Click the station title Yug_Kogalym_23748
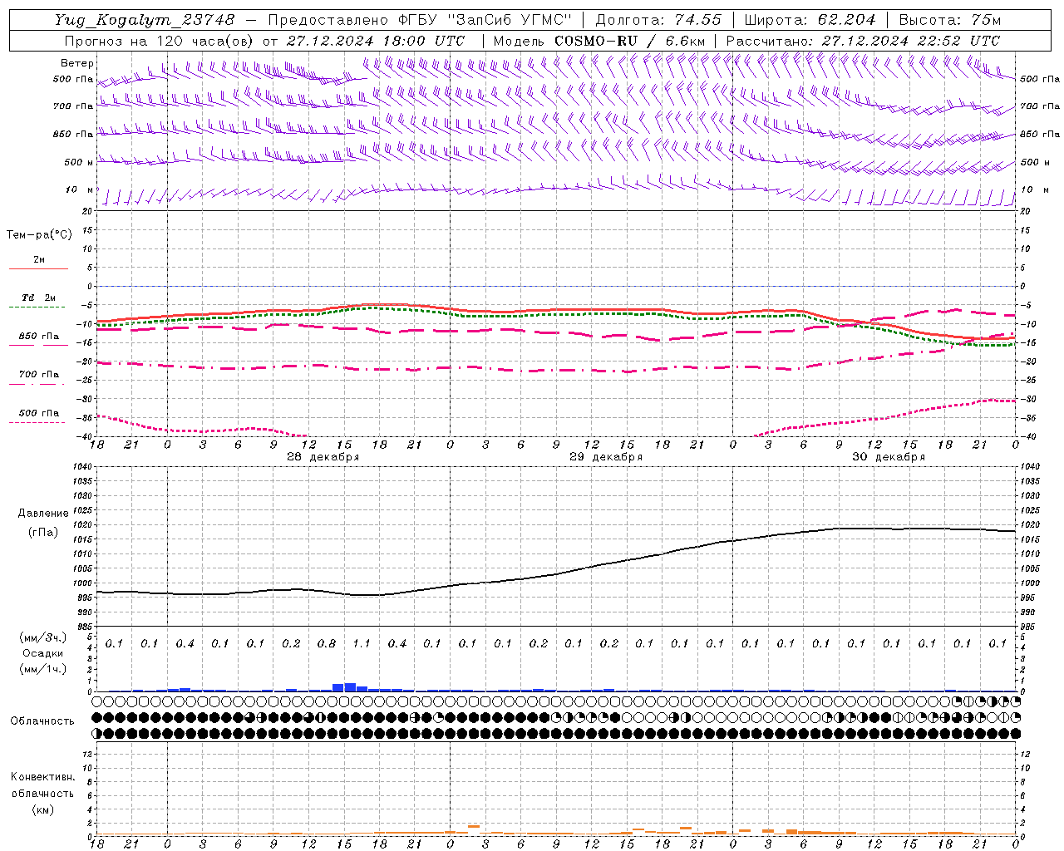This screenshot has height=851, width=1064. click(145, 20)
